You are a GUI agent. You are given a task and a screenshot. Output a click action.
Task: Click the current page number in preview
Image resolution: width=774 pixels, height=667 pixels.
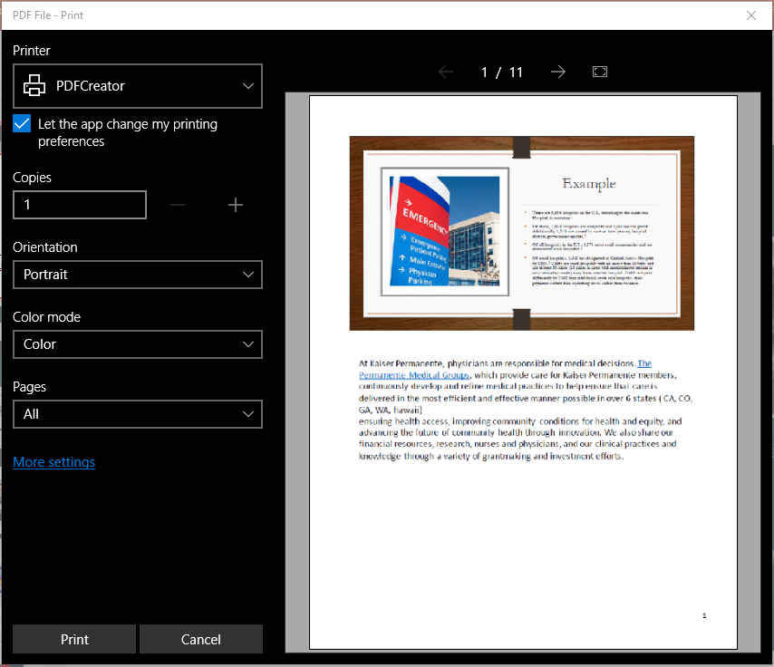484,72
